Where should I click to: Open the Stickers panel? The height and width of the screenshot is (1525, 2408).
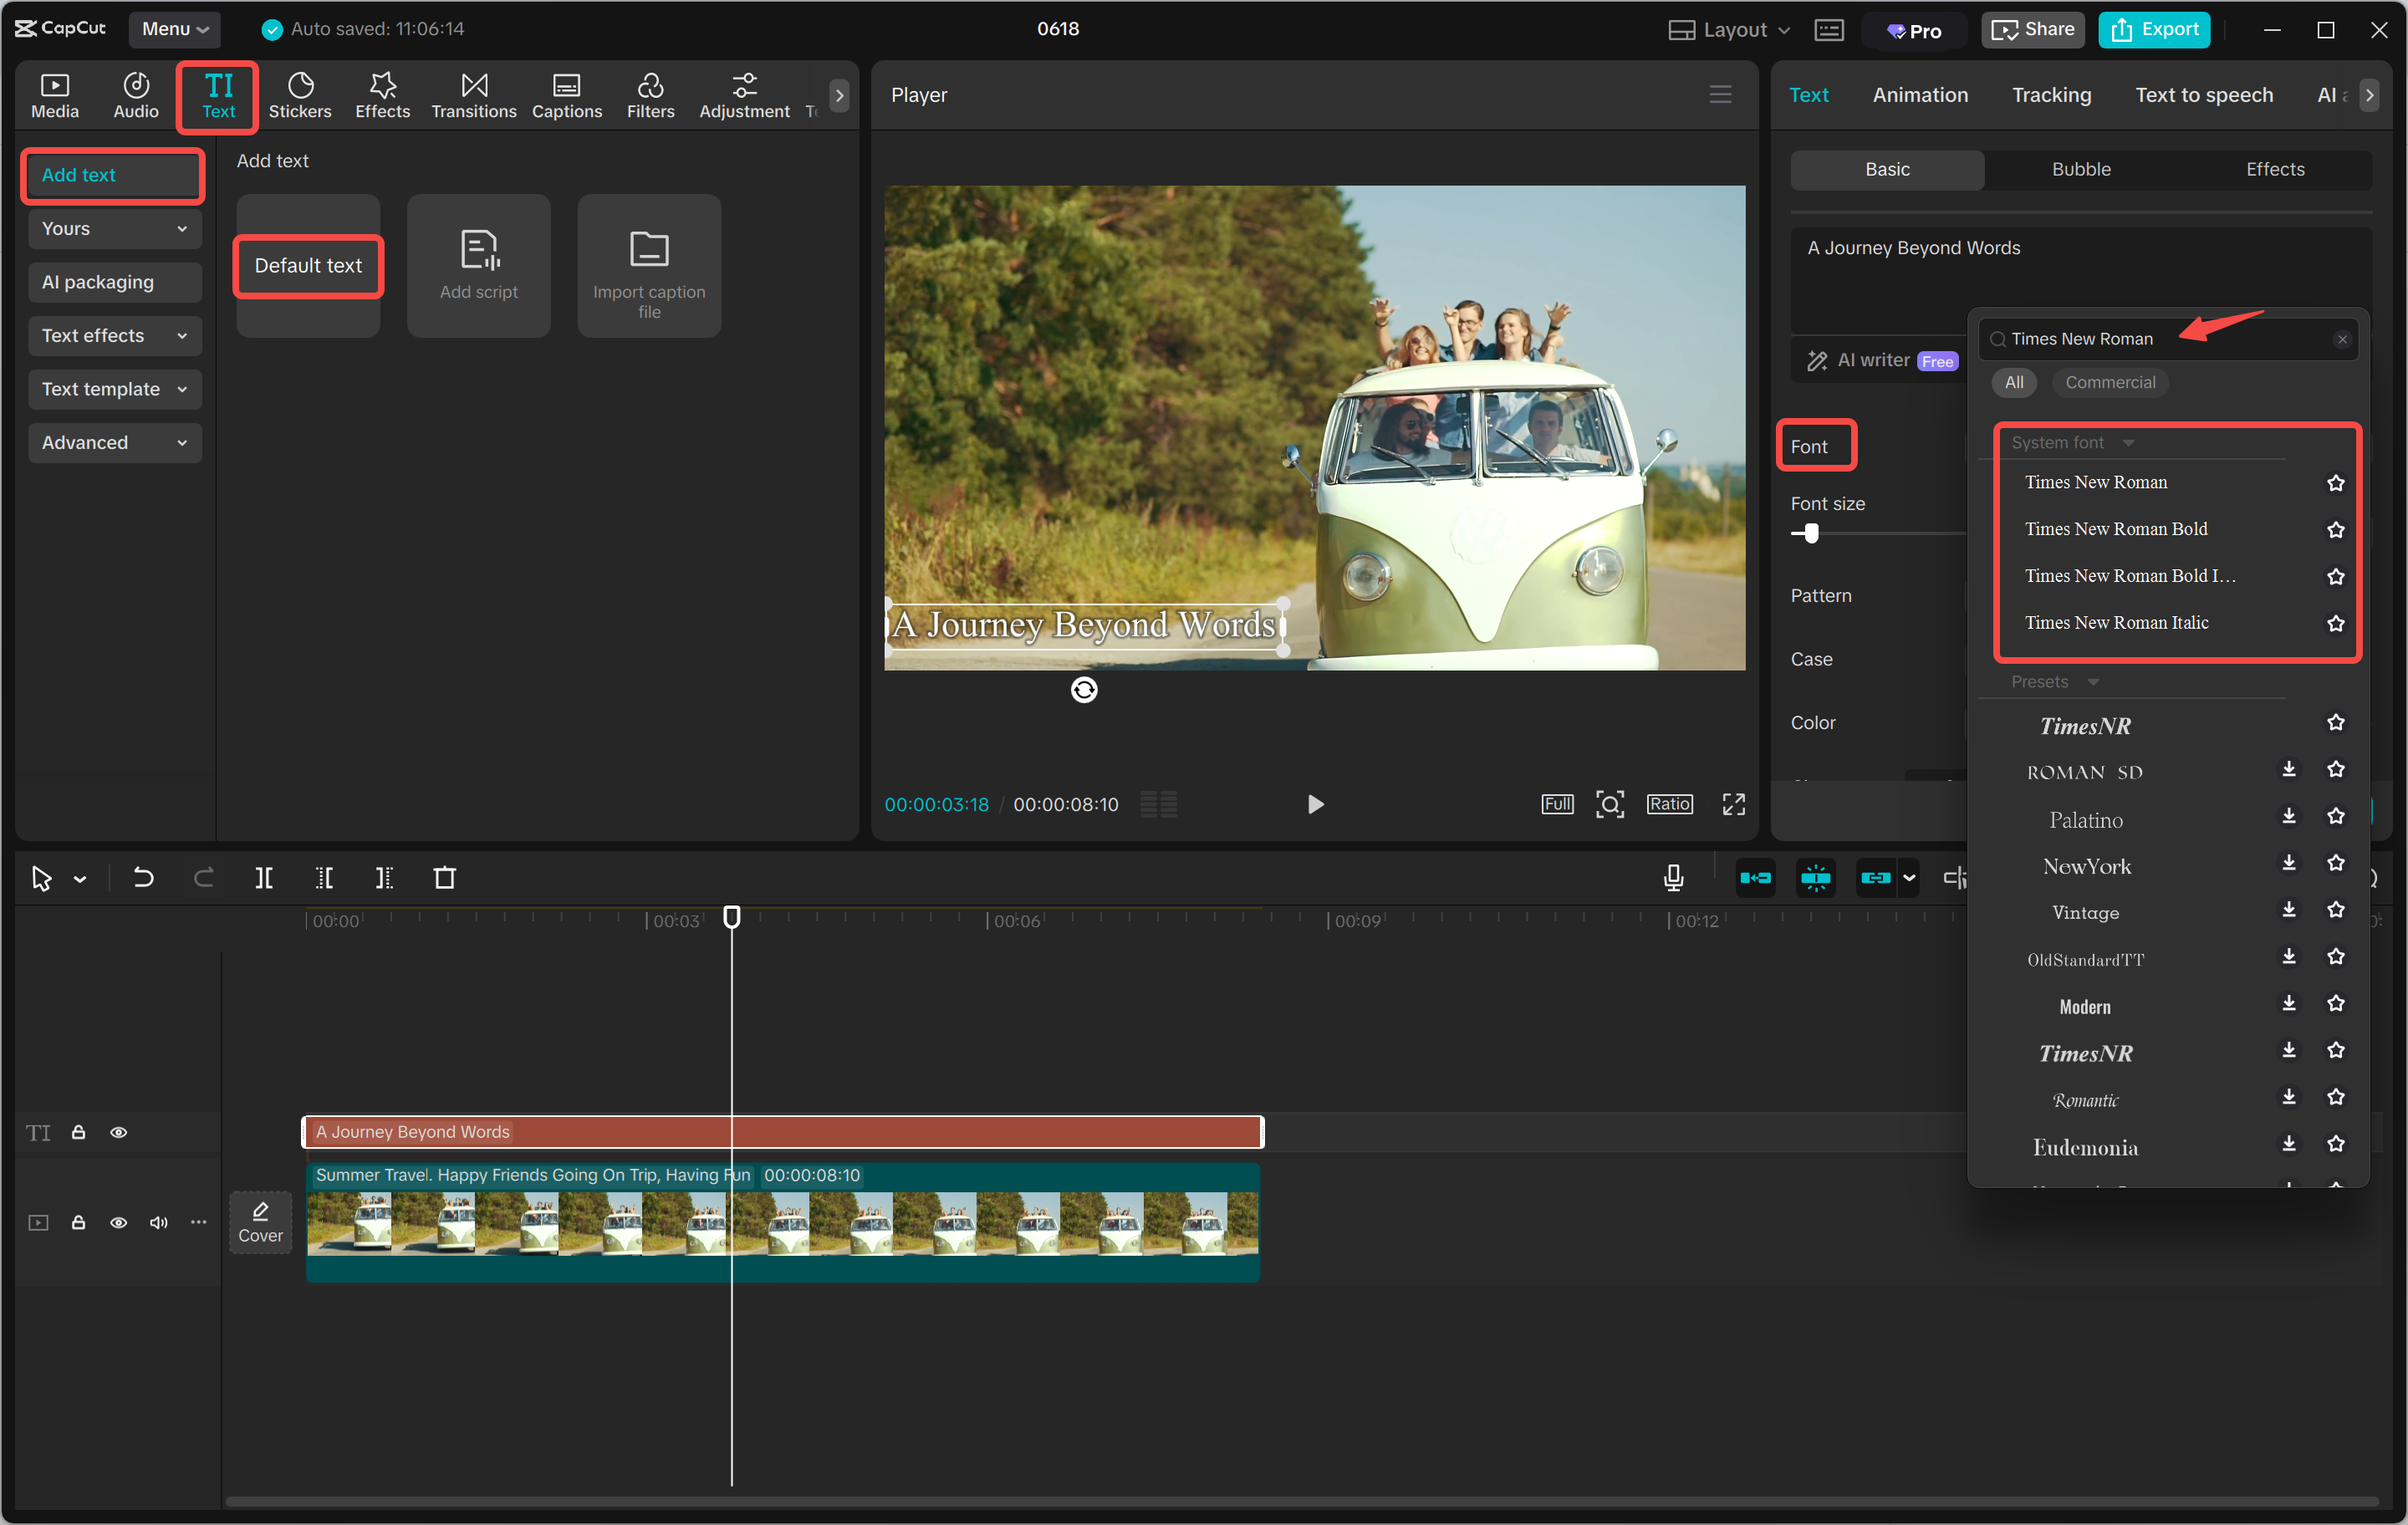[x=300, y=95]
